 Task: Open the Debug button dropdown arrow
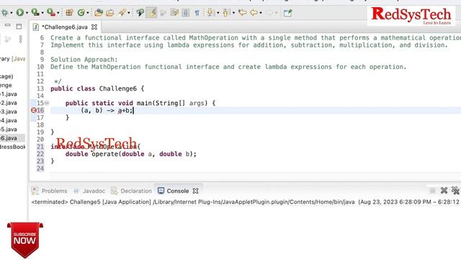point(12,13)
